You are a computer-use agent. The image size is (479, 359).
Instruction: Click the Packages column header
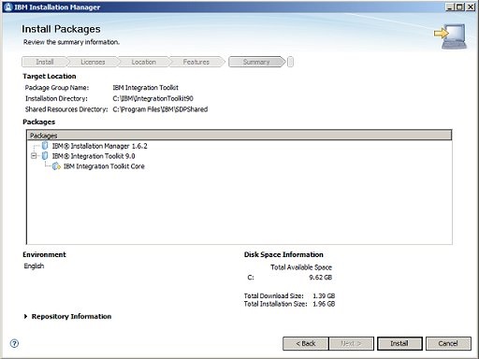pos(239,136)
